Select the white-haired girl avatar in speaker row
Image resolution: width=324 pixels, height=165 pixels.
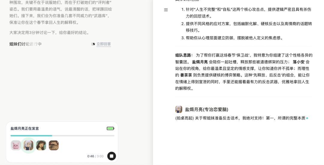28,145
